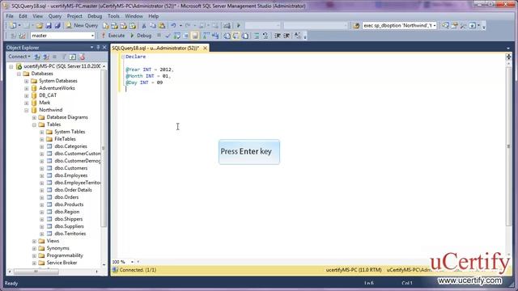
Task: Open the File menu
Action: click(x=10, y=16)
